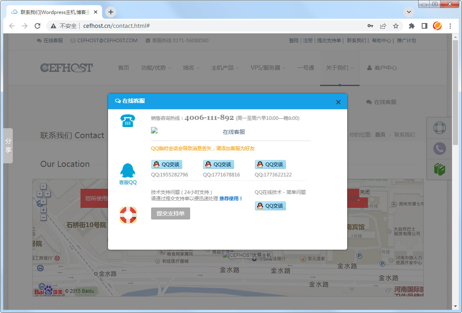This screenshot has width=462, height=313.
Task: Close the 联系我们 browser tab
Action: point(95,12)
